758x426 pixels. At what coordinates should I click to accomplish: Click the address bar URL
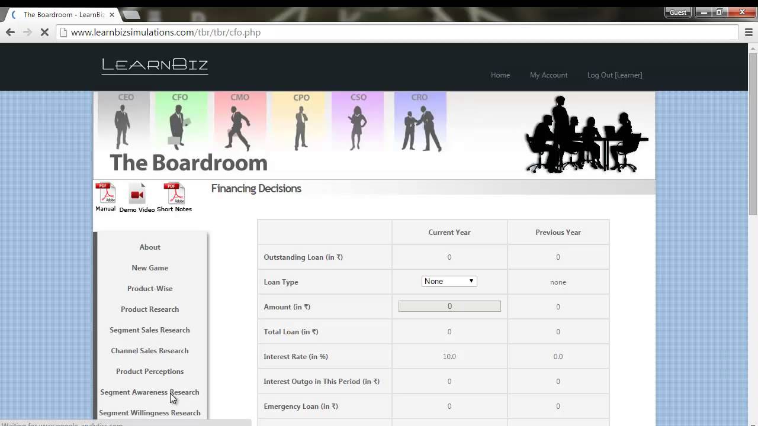[x=166, y=33]
